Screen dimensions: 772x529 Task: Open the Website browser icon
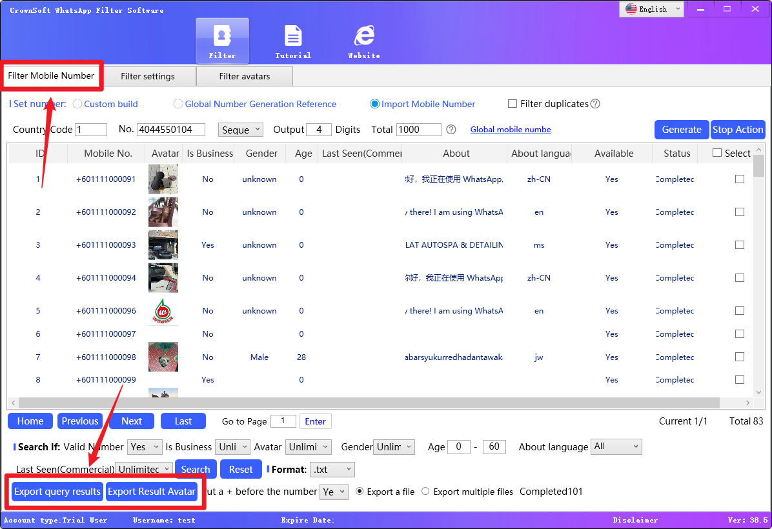tap(364, 41)
